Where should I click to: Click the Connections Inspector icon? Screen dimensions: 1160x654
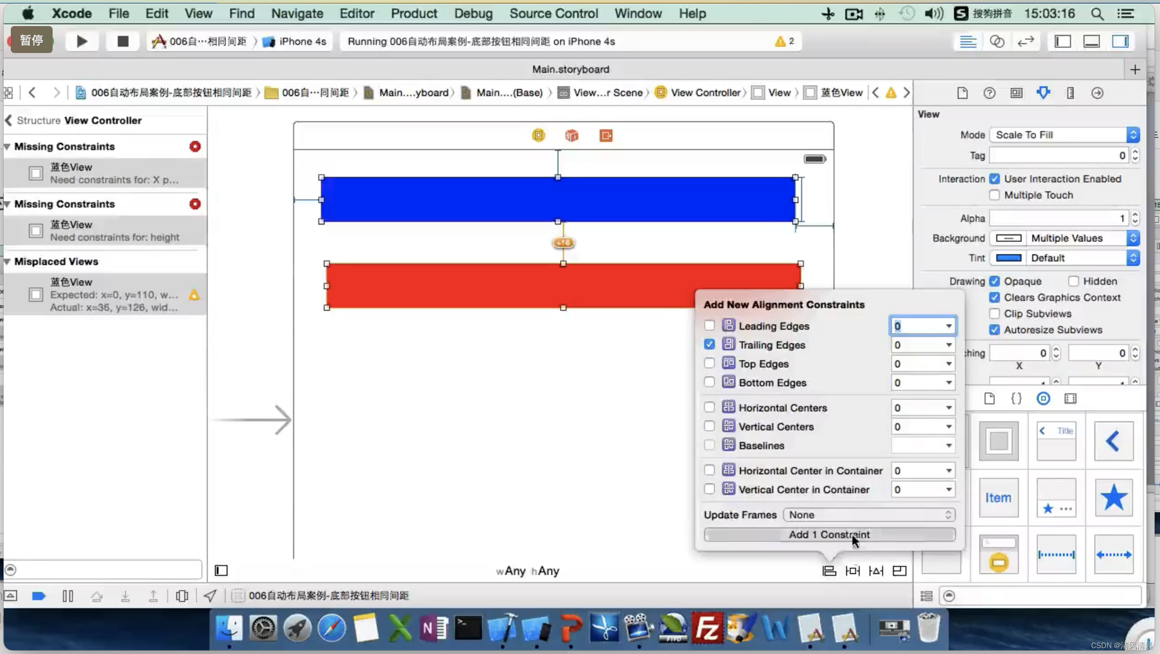pyautogui.click(x=1098, y=93)
